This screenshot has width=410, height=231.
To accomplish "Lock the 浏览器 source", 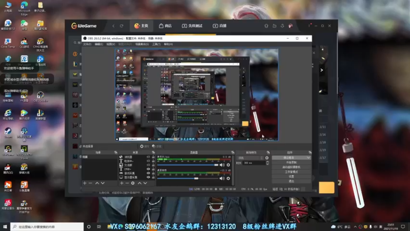I will tap(153, 157).
